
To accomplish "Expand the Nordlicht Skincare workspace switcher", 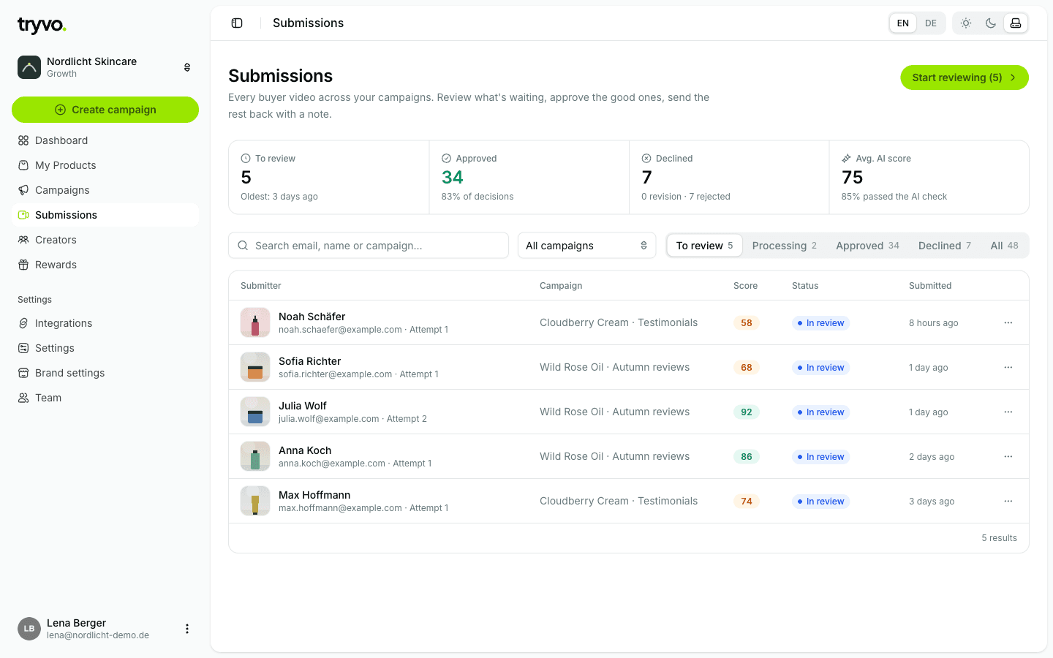I will click(105, 67).
